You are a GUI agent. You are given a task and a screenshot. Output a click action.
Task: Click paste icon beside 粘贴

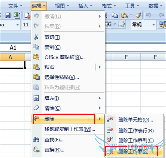36,67
